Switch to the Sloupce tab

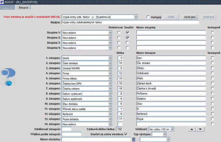click(x=23, y=7)
